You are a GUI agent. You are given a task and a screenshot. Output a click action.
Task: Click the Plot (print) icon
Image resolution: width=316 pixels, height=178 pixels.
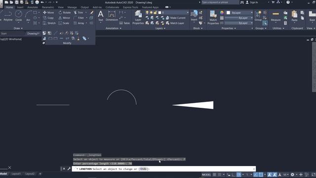[x=37, y=2]
